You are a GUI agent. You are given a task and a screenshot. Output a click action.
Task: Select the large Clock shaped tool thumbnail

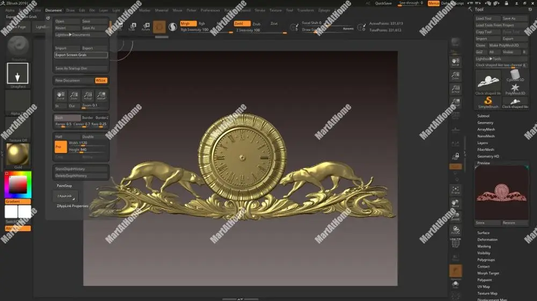(x=488, y=82)
